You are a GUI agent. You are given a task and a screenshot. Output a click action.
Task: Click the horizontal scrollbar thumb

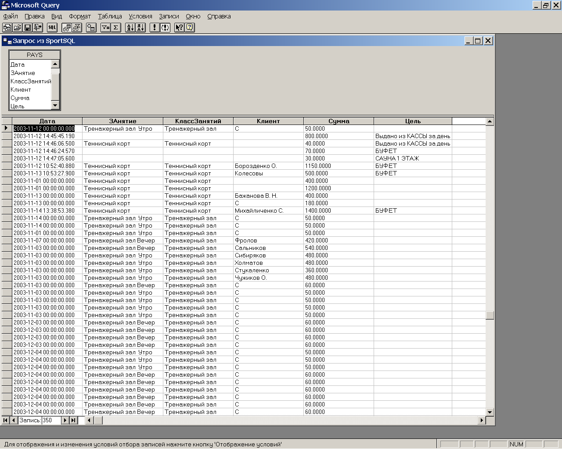98,420
